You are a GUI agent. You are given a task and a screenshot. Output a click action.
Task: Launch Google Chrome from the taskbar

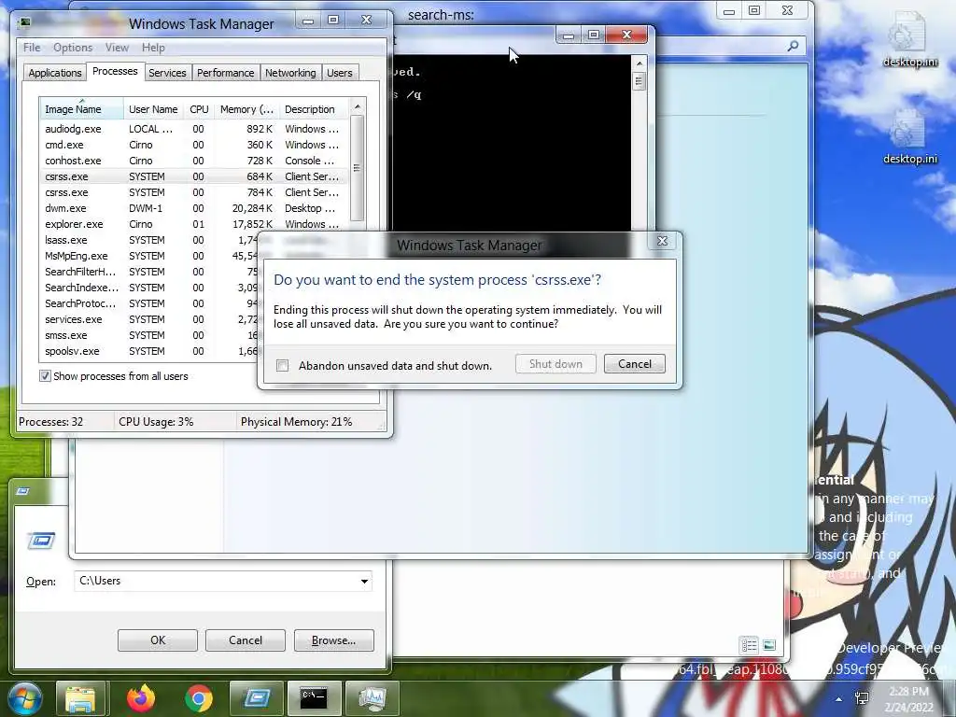pos(198,698)
